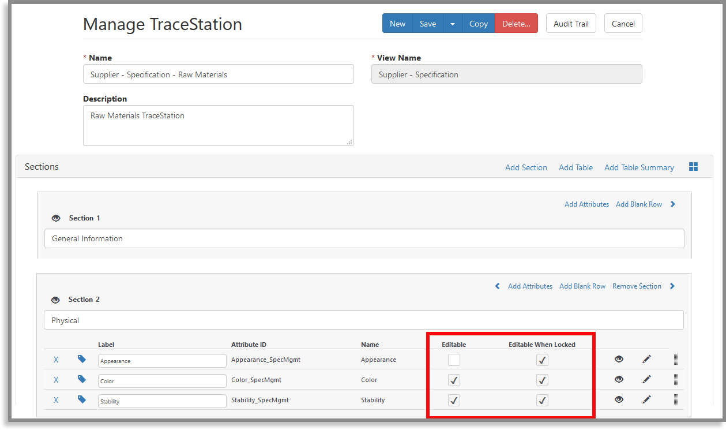726x430 pixels.
Task: Click the grid layout icon in Sections header
Action: [693, 167]
